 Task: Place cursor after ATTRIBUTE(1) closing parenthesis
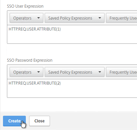(61, 29)
